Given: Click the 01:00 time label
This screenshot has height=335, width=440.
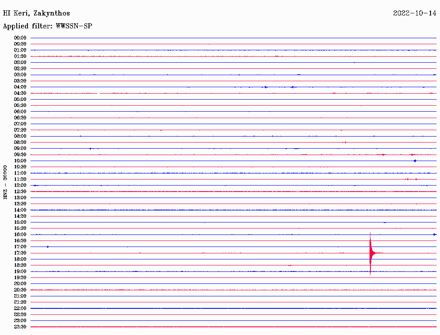Looking at the screenshot, I should point(20,50).
